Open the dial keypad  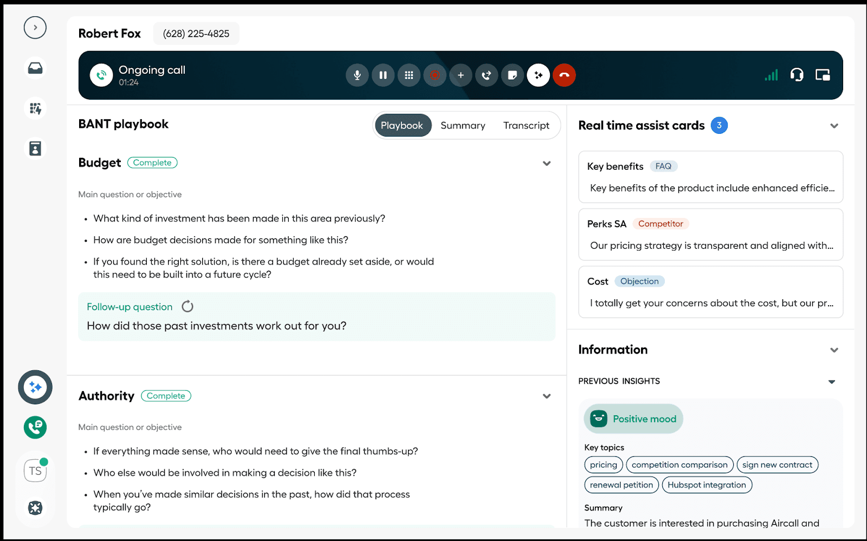409,75
